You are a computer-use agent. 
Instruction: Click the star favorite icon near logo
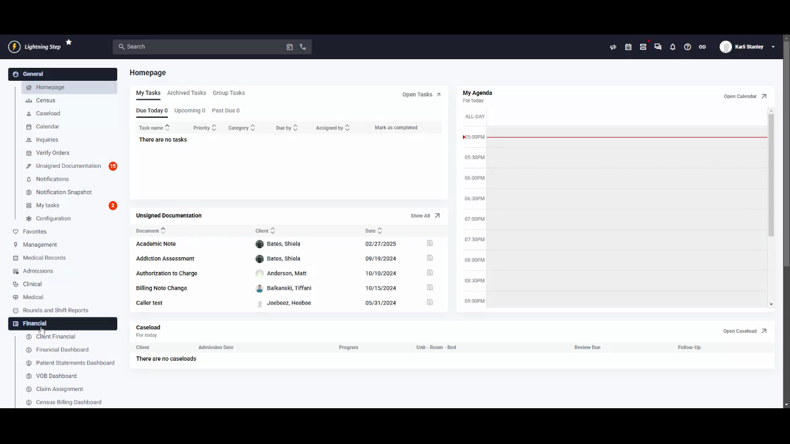tap(69, 42)
